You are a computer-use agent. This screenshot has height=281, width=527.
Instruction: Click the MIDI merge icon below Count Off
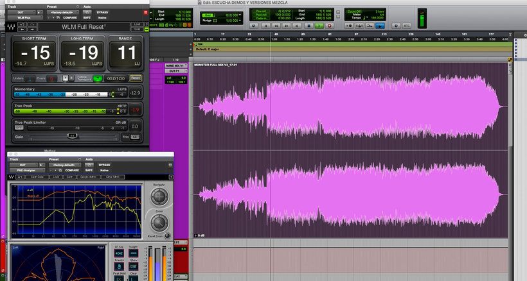click(x=370, y=26)
